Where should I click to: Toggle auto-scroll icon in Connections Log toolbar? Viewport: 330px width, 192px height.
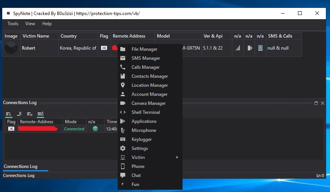[9, 114]
